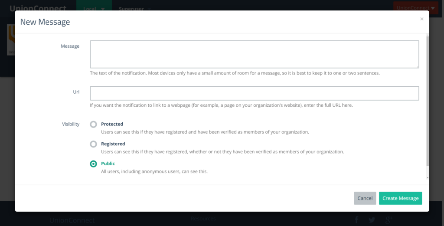Click the Resources footer heading
Viewport: 444px width, 226px height.
pos(203,218)
